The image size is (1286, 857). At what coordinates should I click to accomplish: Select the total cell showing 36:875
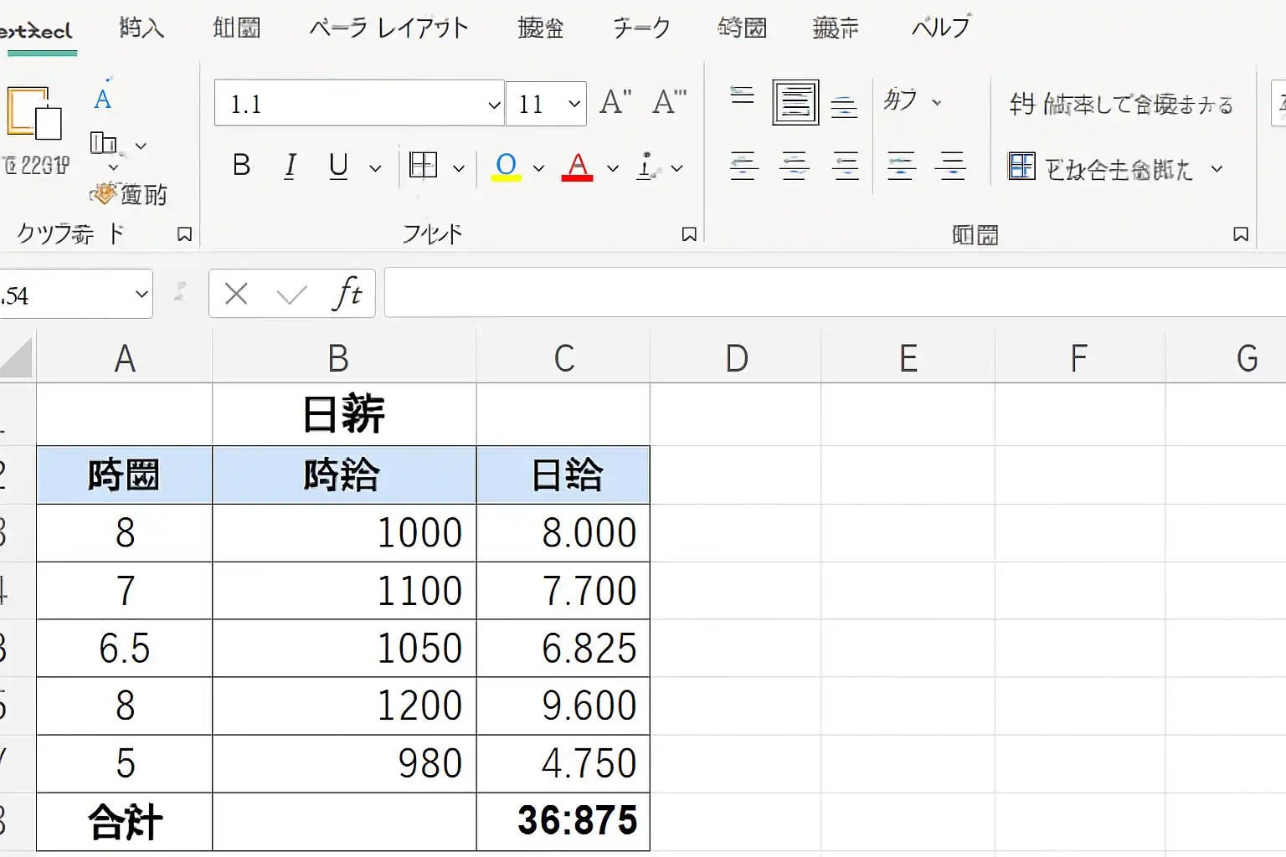[x=563, y=821]
